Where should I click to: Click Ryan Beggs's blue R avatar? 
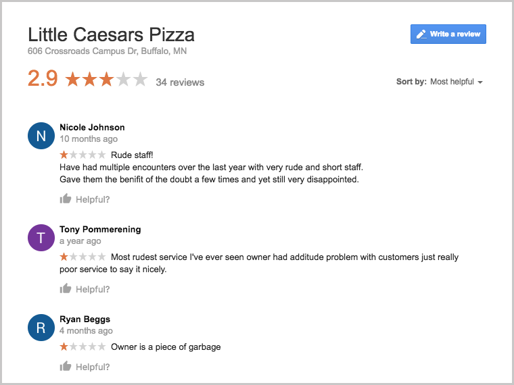click(41, 328)
